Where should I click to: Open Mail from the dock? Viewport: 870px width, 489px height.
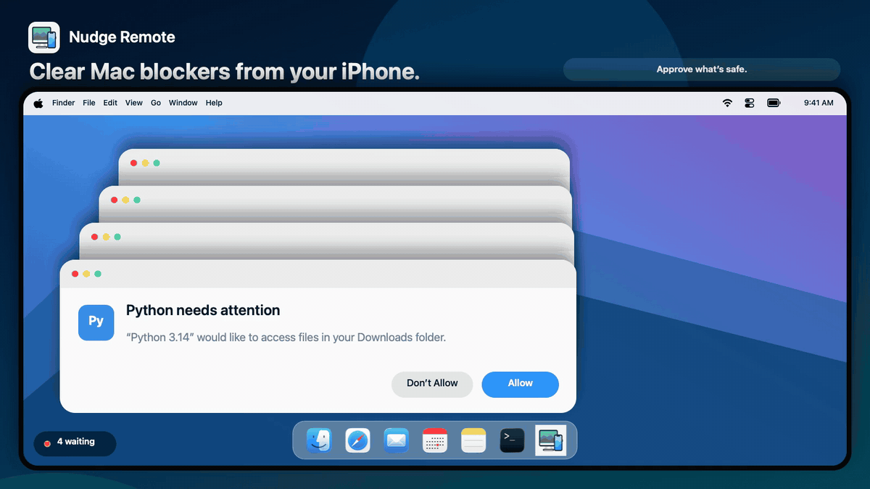(396, 440)
